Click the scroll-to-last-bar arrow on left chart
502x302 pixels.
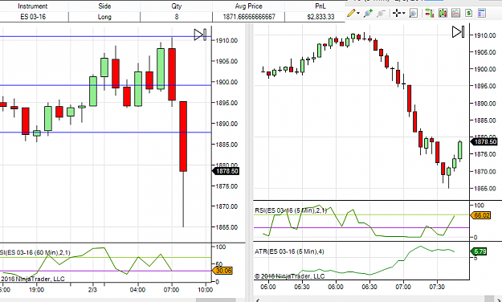click(x=200, y=35)
